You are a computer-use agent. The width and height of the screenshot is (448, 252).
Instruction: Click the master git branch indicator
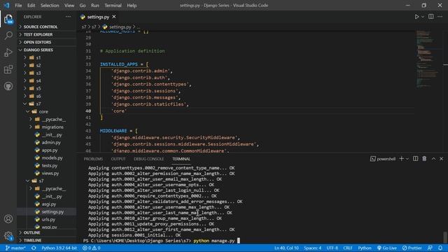[x=15, y=248]
